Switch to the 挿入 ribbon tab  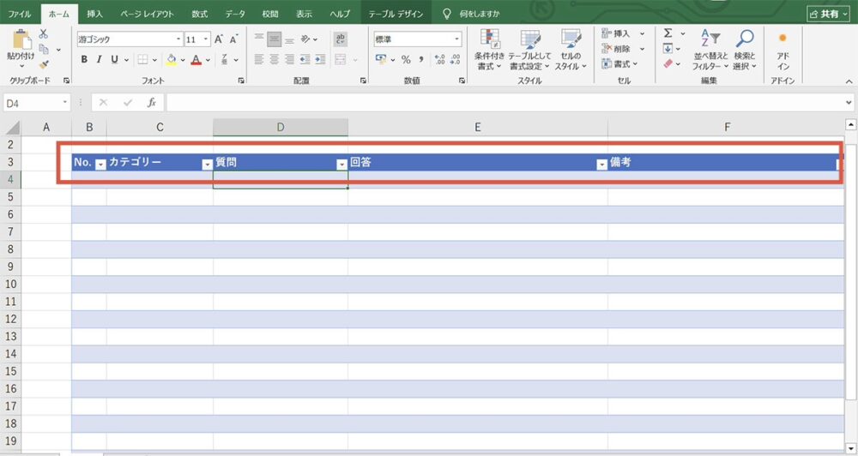[x=94, y=14]
